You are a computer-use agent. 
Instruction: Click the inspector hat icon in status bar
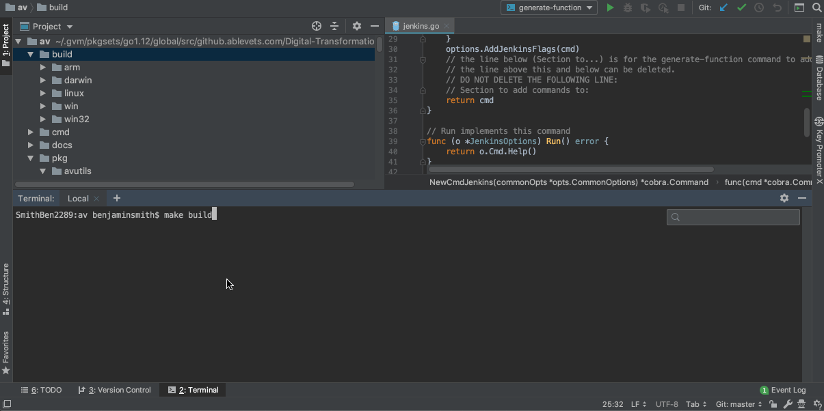(x=801, y=404)
